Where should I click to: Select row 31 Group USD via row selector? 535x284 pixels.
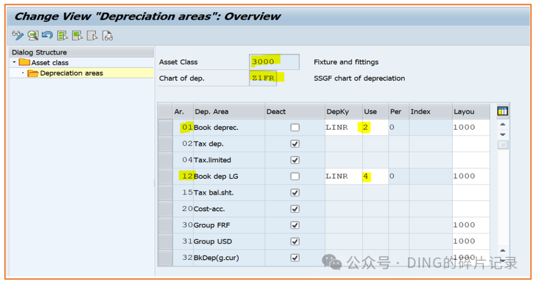tap(165, 241)
